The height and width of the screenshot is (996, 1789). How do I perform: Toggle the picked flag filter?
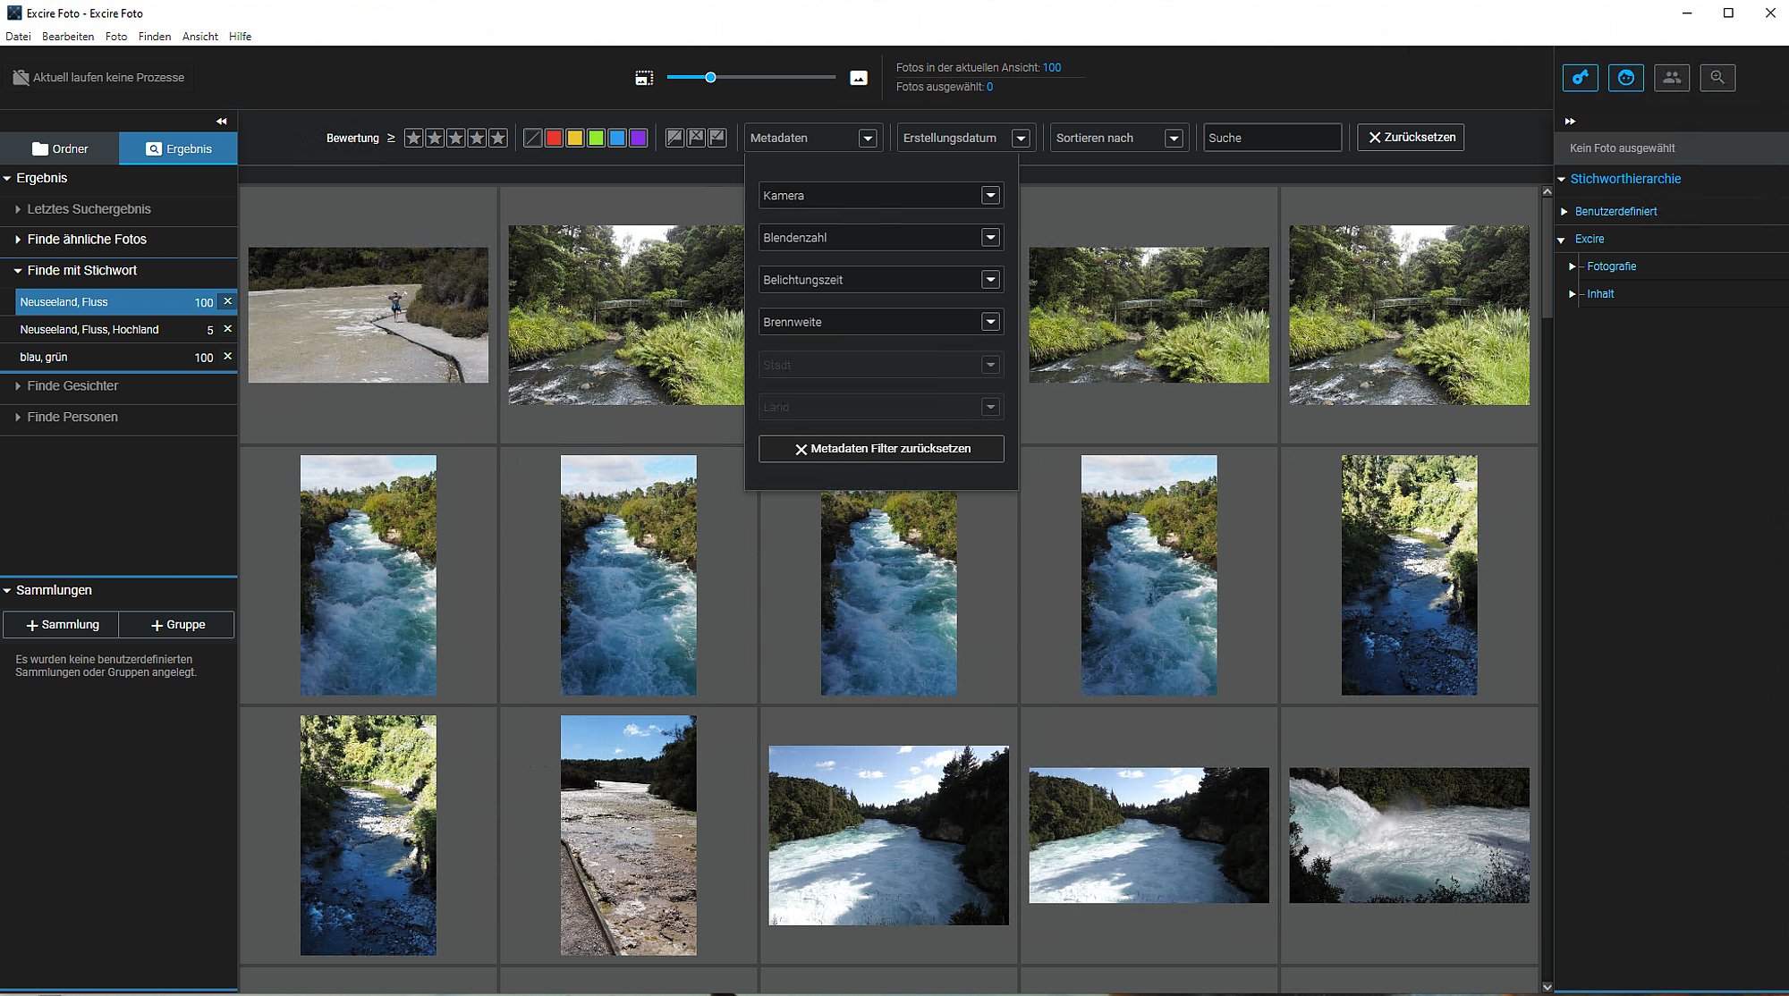[717, 138]
